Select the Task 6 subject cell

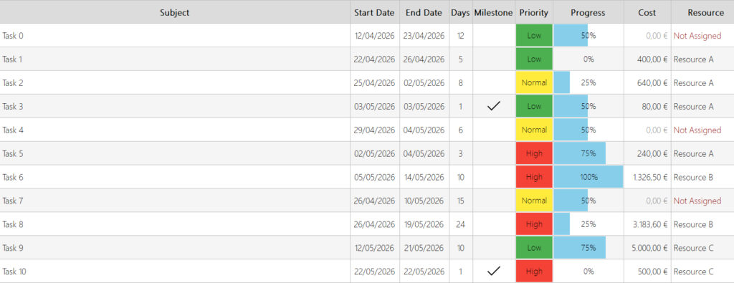pos(175,177)
